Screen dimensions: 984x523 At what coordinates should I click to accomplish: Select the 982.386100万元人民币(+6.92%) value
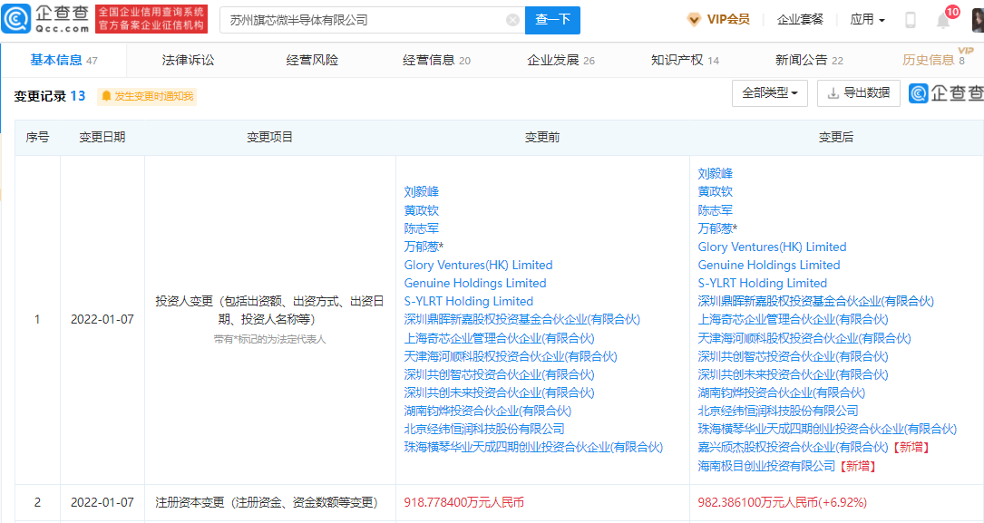pos(782,502)
